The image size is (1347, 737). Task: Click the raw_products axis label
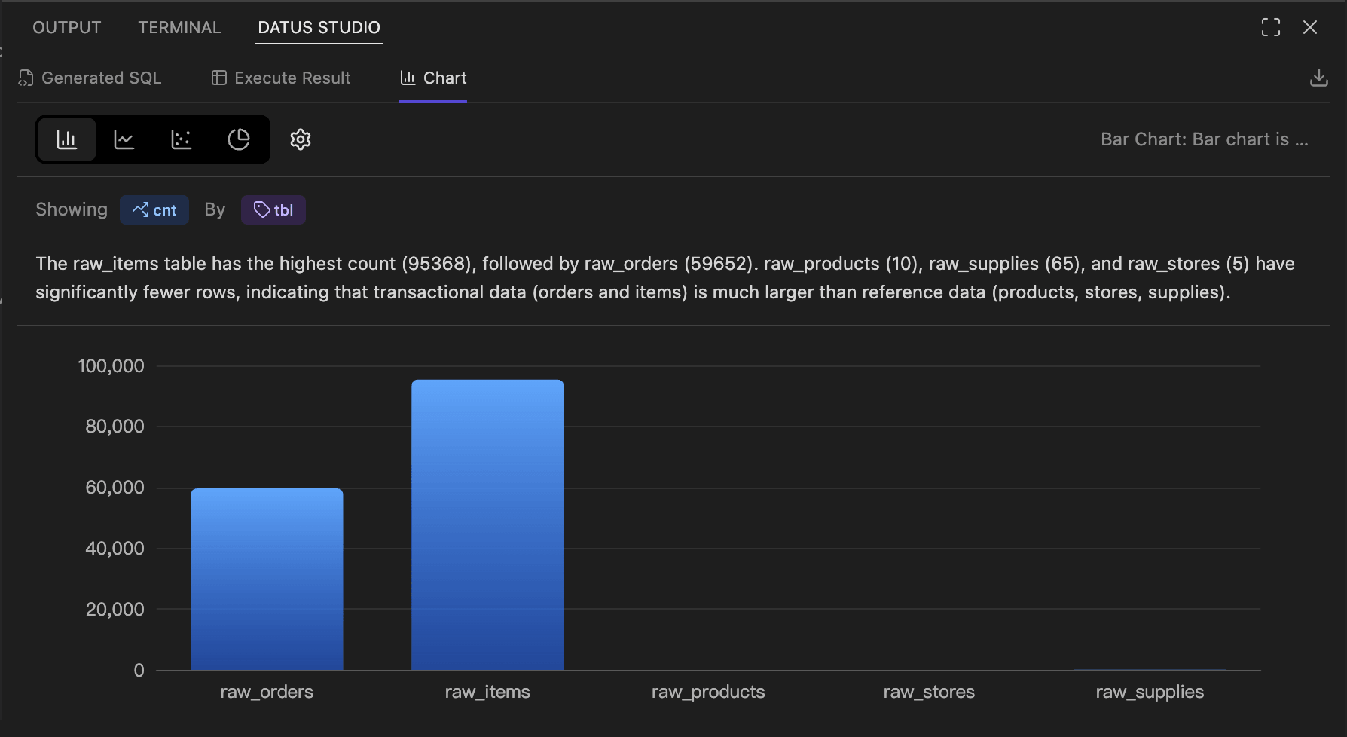coord(708,692)
